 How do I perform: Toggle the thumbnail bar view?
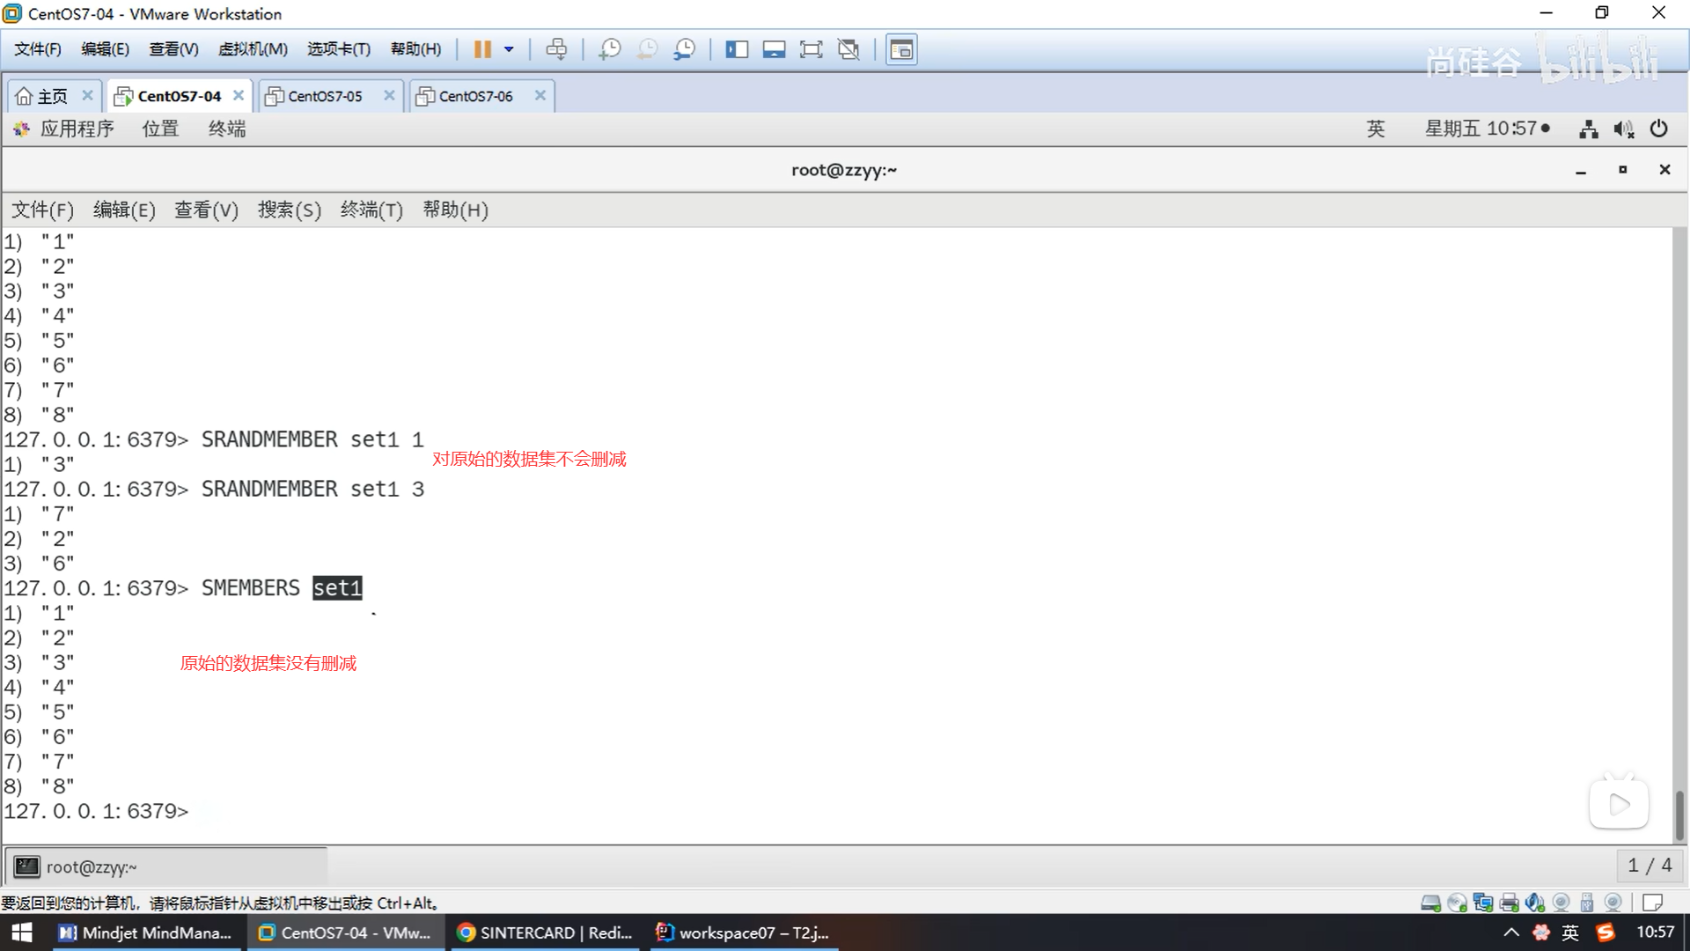click(x=774, y=49)
